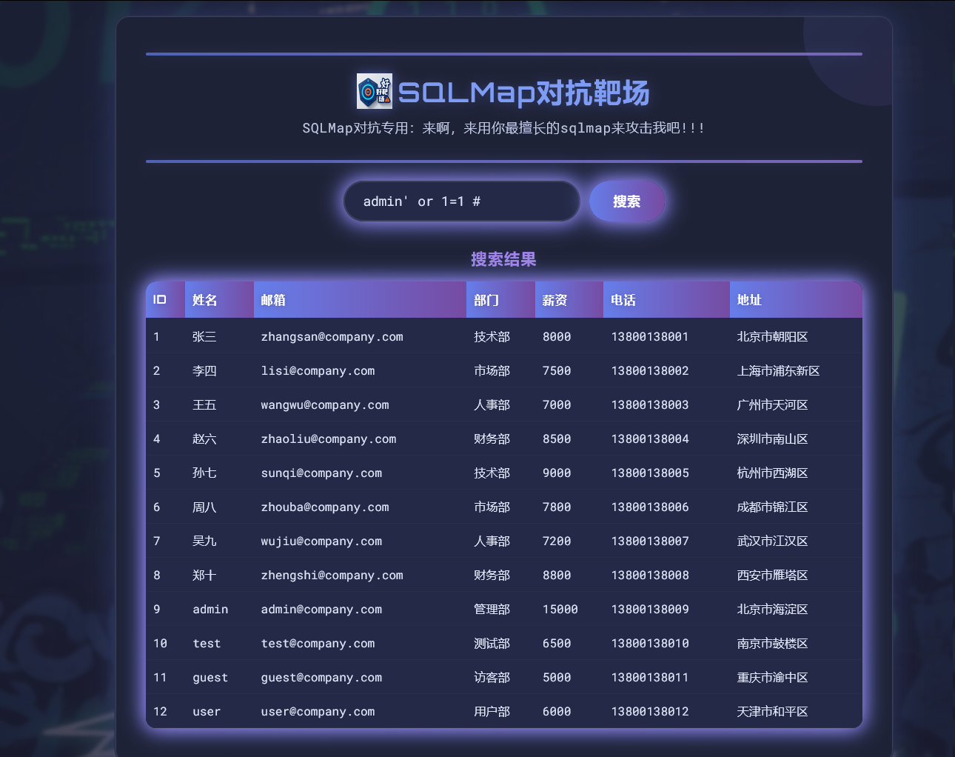Image resolution: width=955 pixels, height=757 pixels.
Task: Select address 武汉市江汉区
Action: 772,541
